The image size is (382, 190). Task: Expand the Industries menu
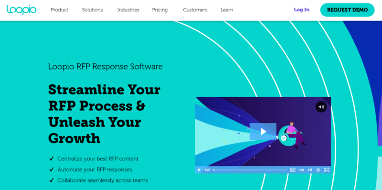coord(128,10)
